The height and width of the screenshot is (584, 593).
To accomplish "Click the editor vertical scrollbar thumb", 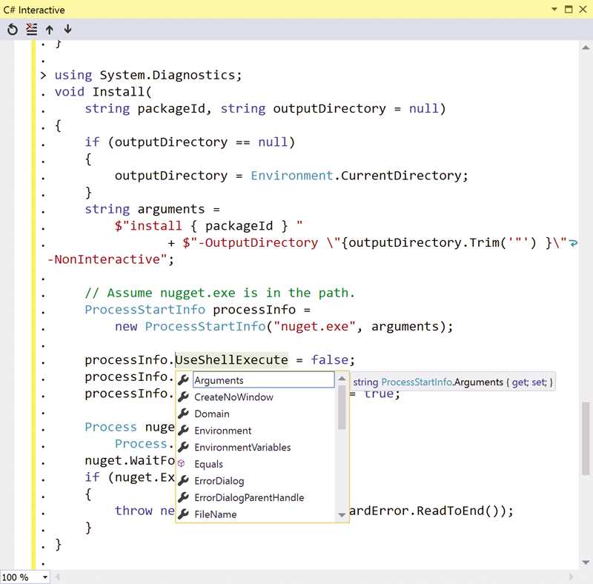I will coord(586,438).
